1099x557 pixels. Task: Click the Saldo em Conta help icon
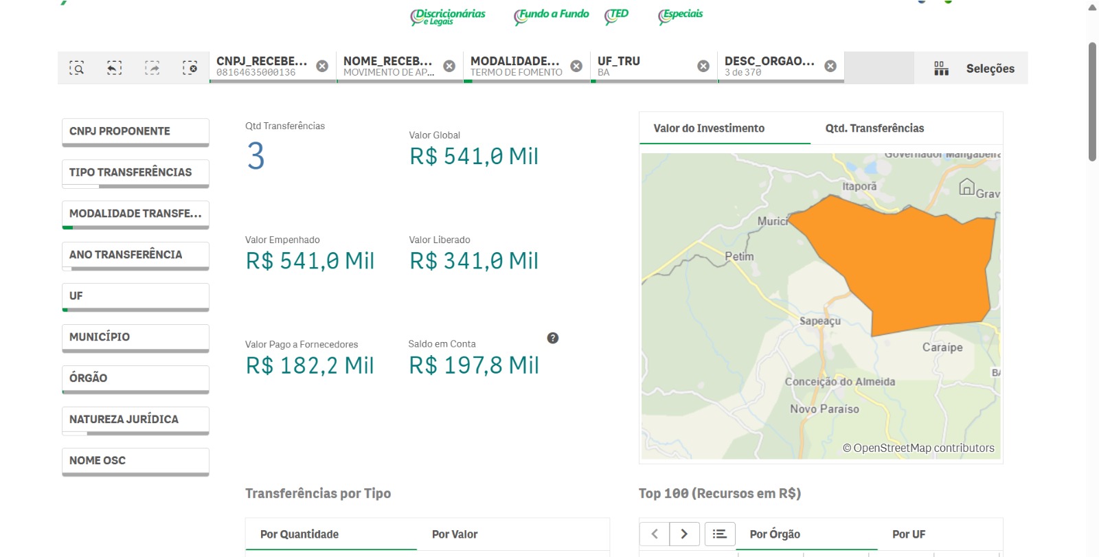pos(552,338)
